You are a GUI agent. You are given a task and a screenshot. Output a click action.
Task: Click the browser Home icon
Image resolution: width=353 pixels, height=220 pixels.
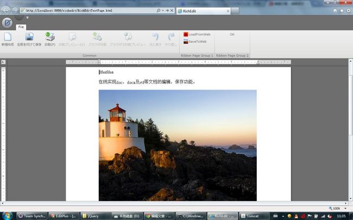(x=335, y=10)
